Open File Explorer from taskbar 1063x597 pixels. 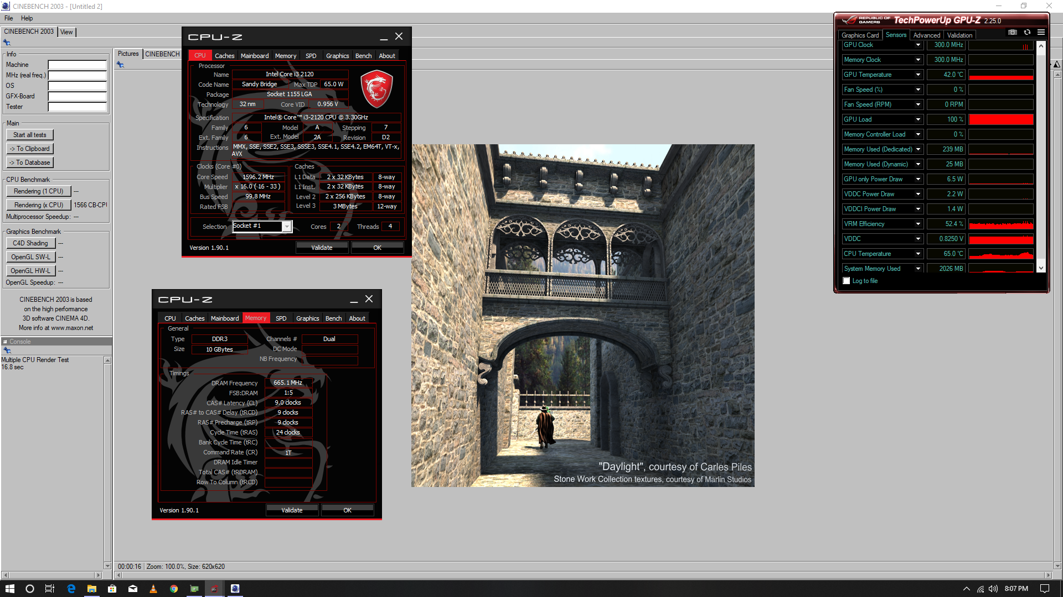(x=91, y=589)
